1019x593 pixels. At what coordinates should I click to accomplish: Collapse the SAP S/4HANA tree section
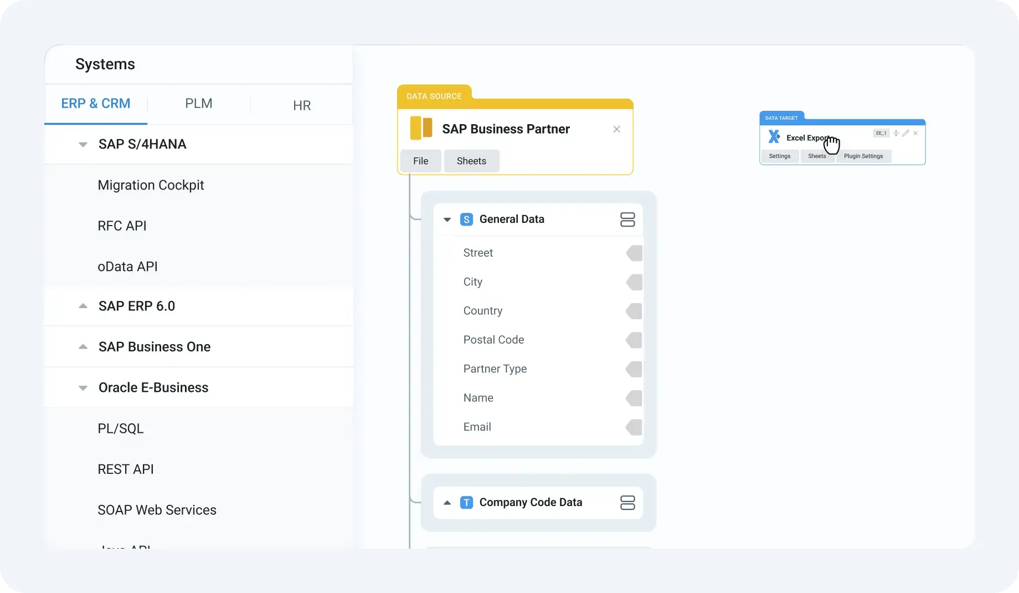click(x=83, y=145)
